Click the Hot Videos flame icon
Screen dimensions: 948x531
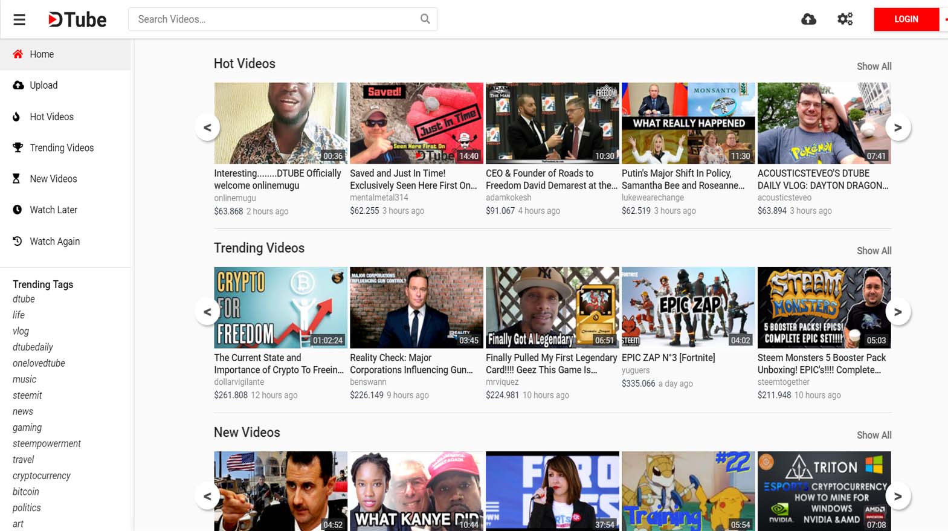coord(16,117)
